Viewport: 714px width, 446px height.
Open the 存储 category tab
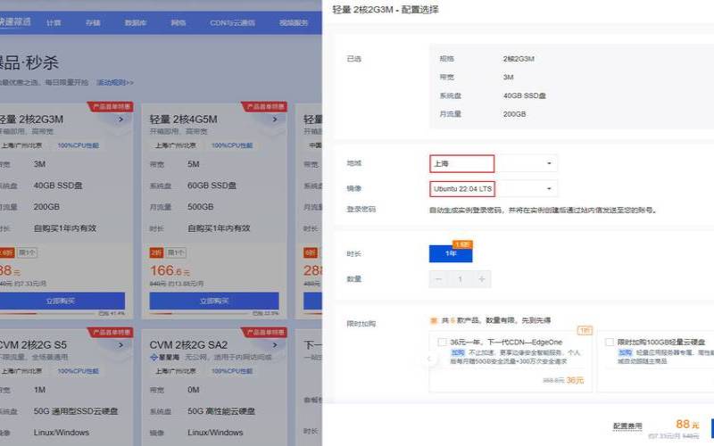93,22
